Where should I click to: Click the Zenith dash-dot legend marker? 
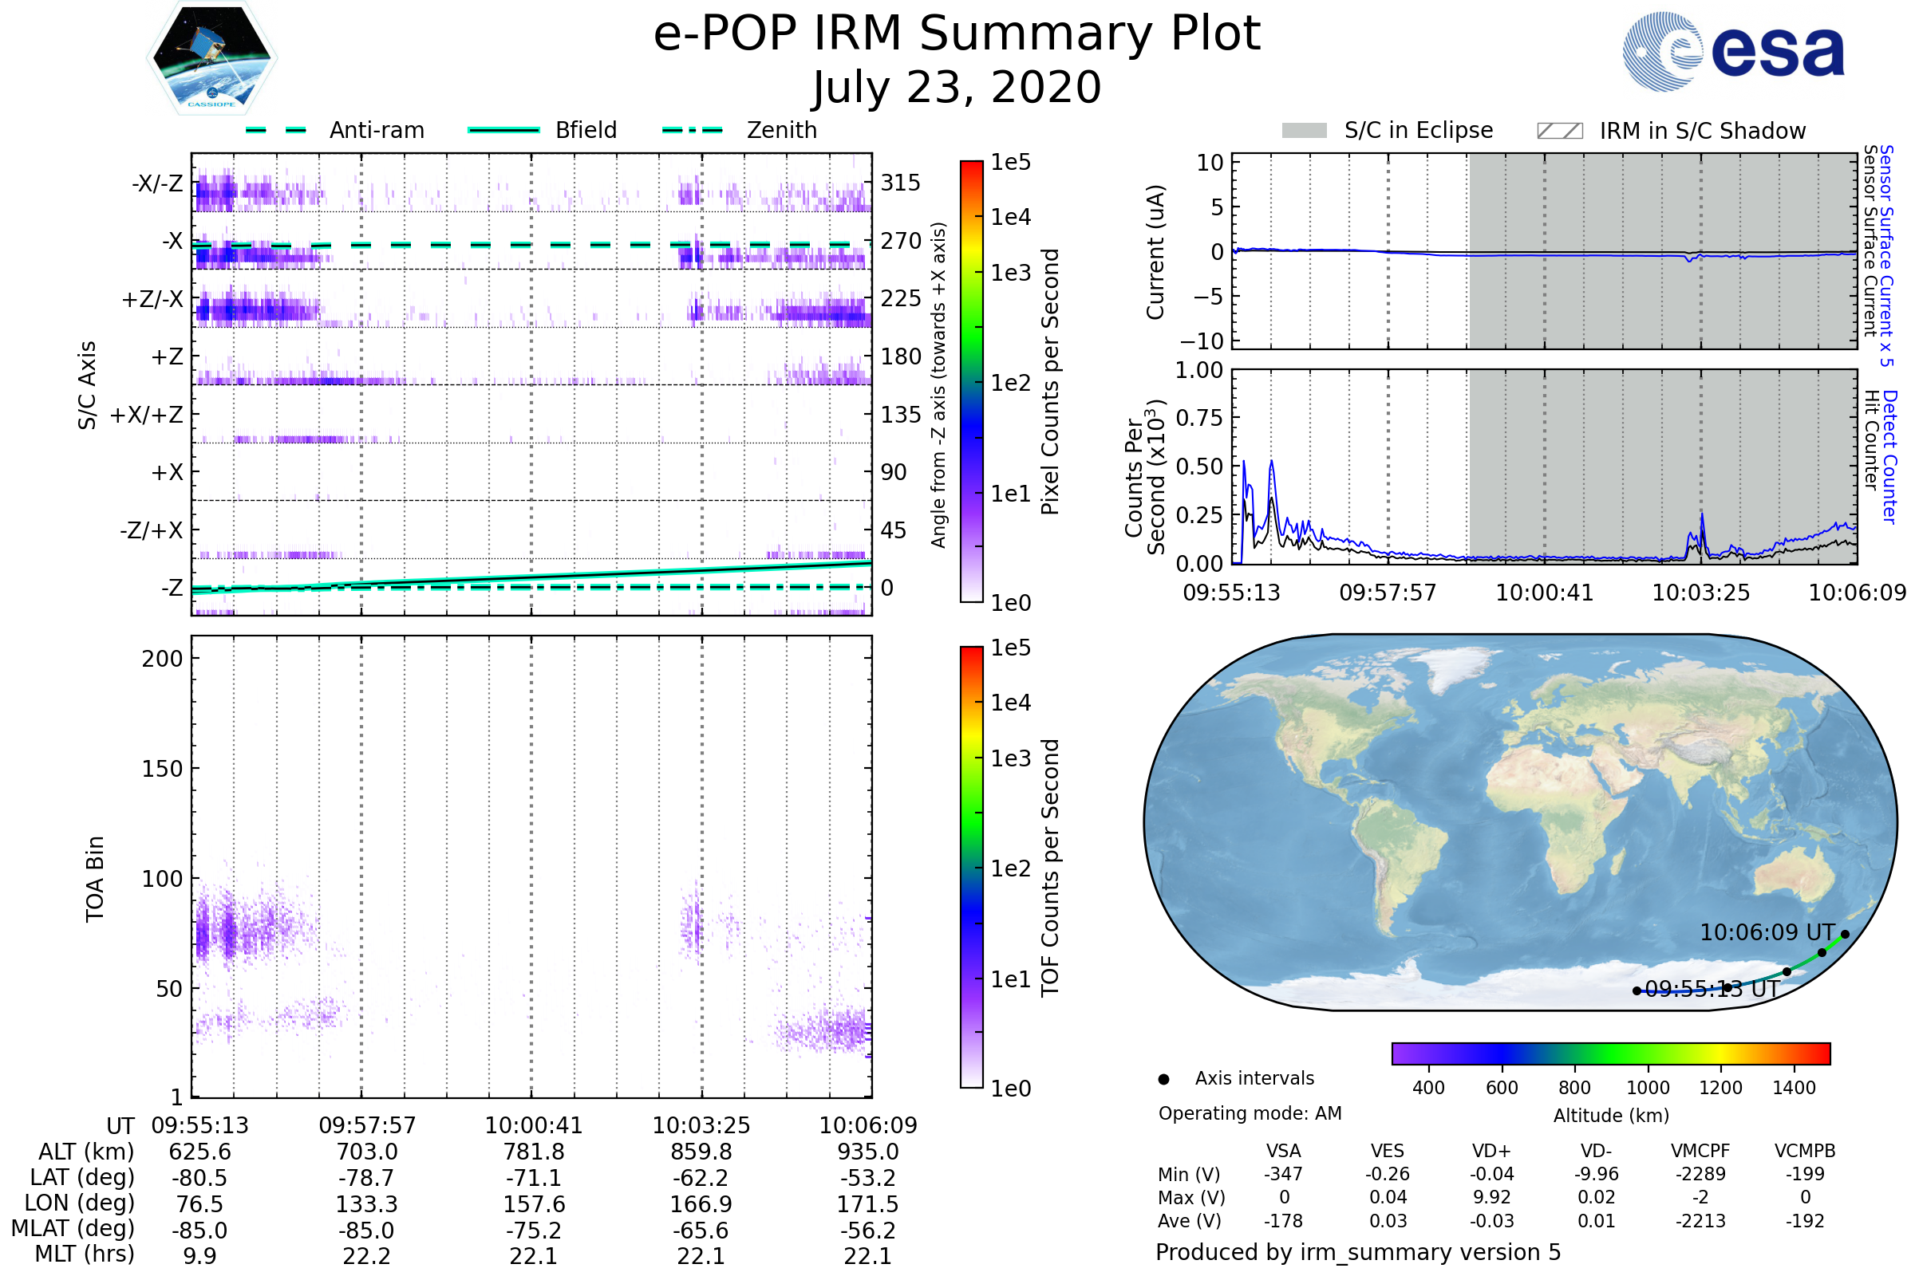point(692,130)
